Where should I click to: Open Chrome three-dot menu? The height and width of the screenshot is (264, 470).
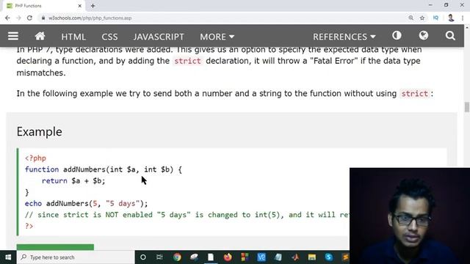(x=463, y=18)
